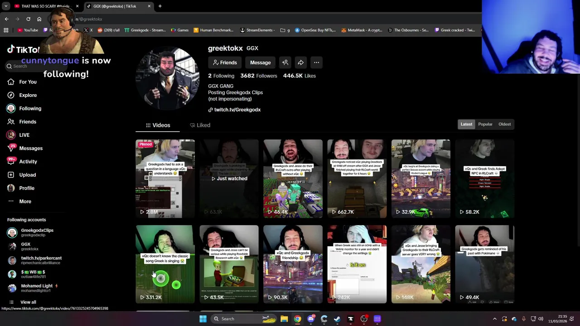
Task: Sort videos by Popular
Action: tap(485, 124)
